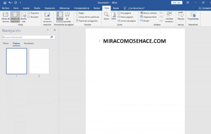Switch to Diseño web view
211x134 pixels.
(24, 17)
